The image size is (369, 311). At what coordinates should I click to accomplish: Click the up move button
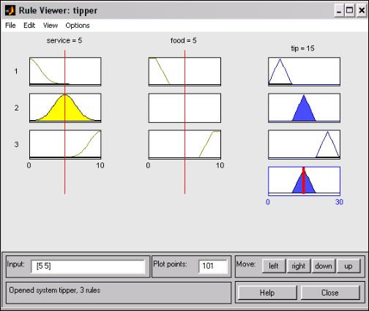(348, 266)
